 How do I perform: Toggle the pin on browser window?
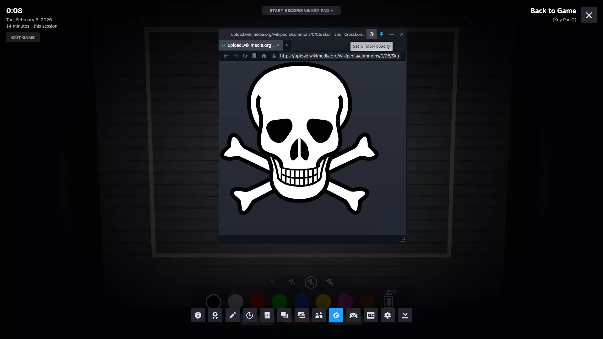[x=382, y=34]
